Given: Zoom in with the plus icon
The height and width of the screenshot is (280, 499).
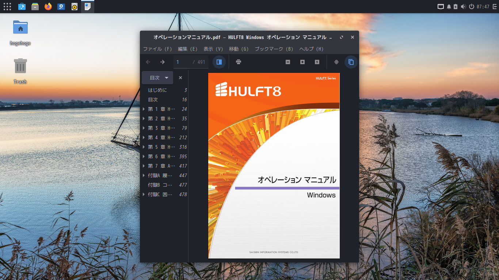Looking at the screenshot, I should point(302,62).
